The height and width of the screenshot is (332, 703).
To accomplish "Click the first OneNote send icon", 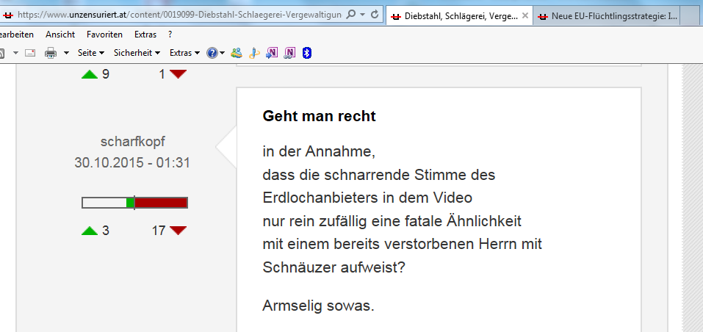I will [x=272, y=53].
